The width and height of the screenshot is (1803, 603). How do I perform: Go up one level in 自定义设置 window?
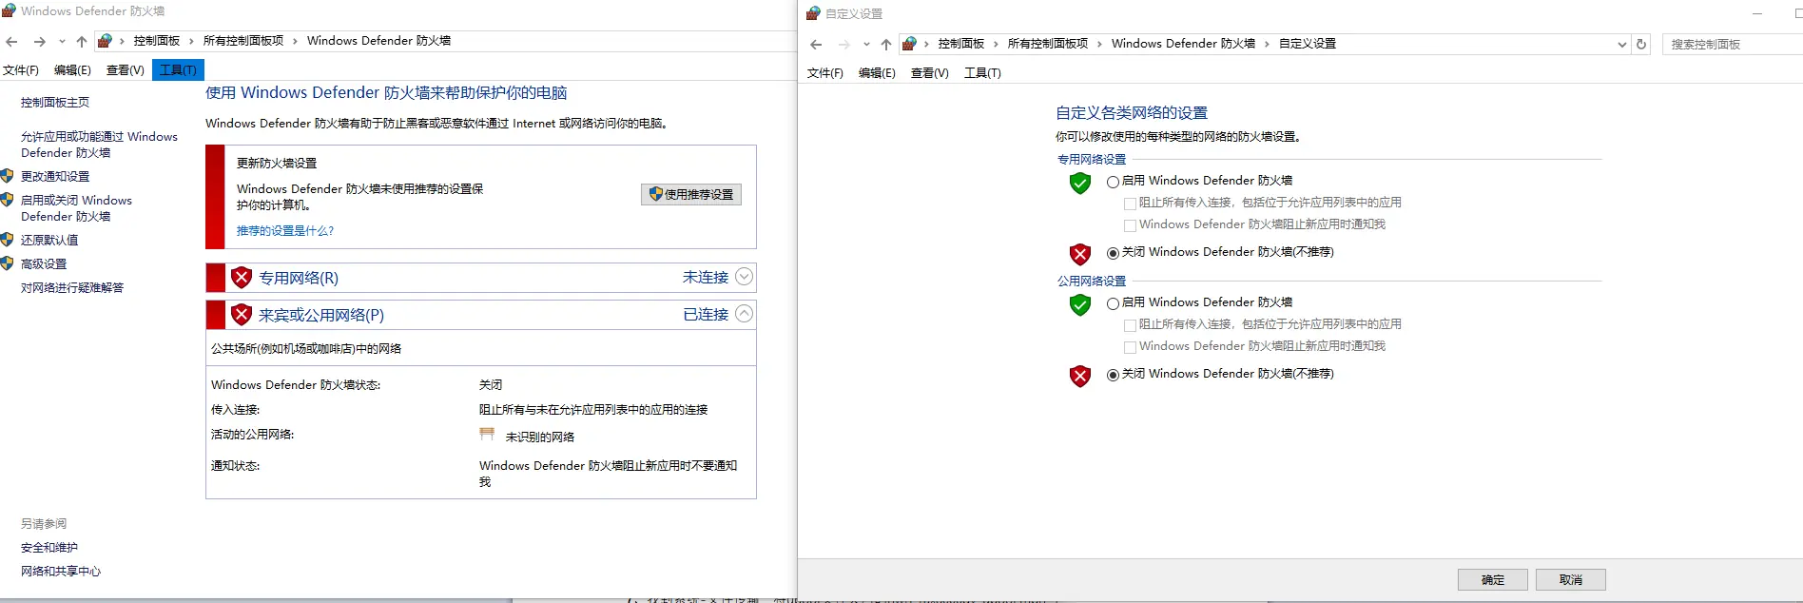click(x=886, y=44)
